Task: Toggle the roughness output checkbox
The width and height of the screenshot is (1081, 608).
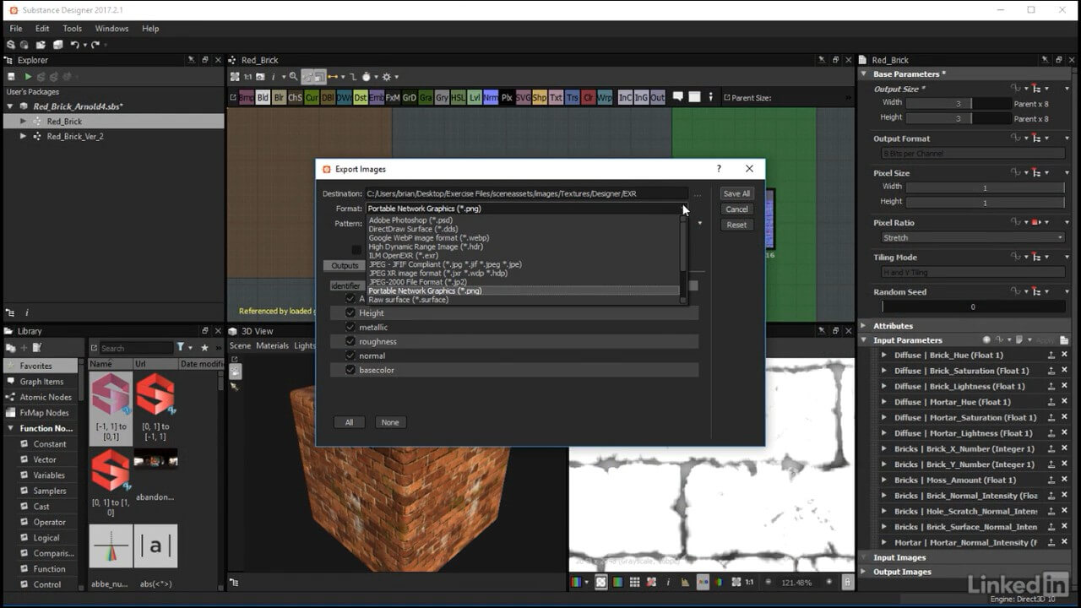Action: [350, 341]
